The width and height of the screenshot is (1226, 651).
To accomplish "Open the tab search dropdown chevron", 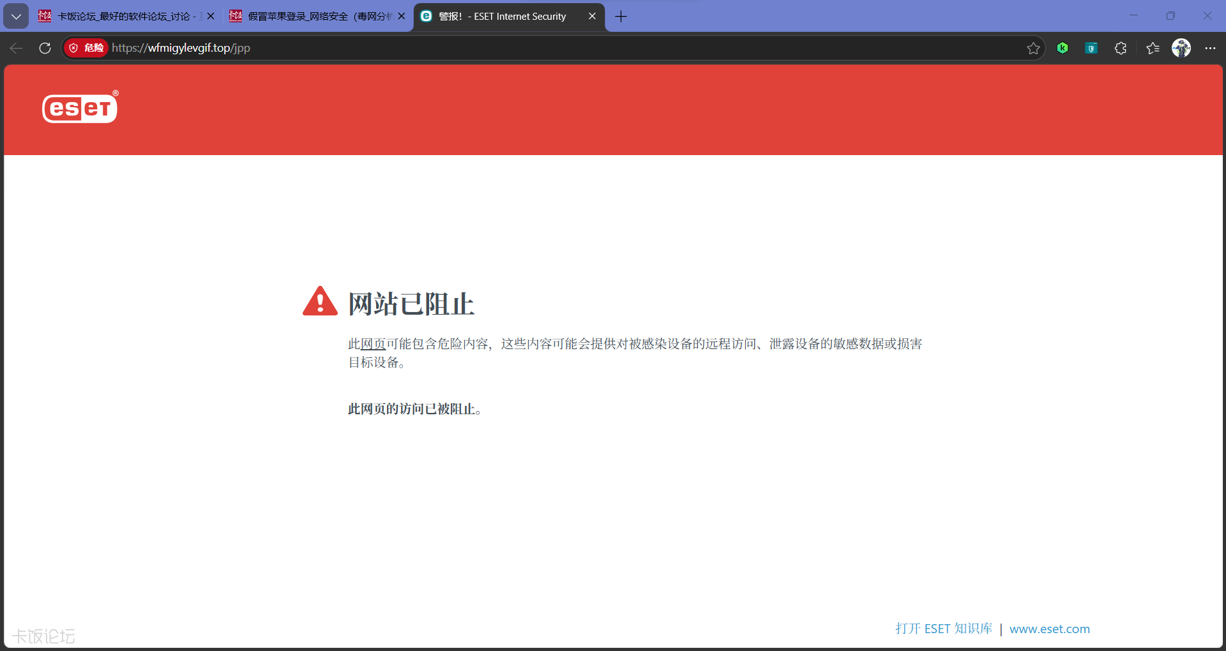I will tap(16, 17).
